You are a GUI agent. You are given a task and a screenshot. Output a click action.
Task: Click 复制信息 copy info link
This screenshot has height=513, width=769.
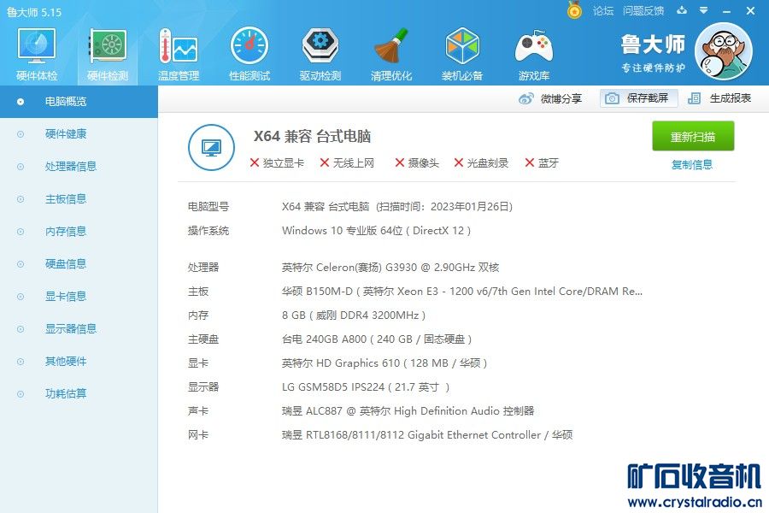[x=691, y=164]
